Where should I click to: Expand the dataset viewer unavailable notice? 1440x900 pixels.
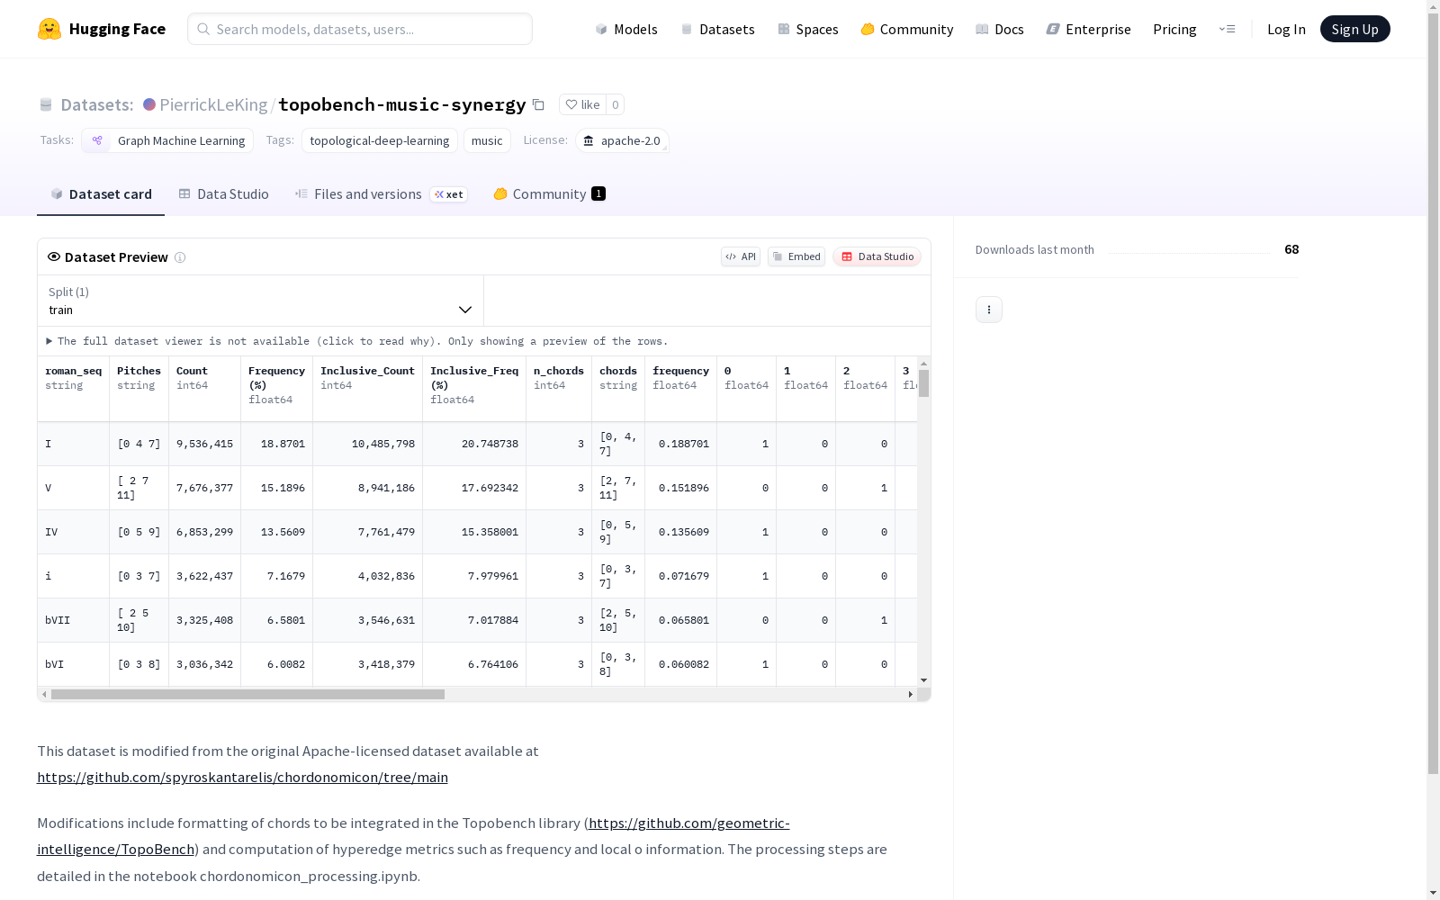click(357, 341)
